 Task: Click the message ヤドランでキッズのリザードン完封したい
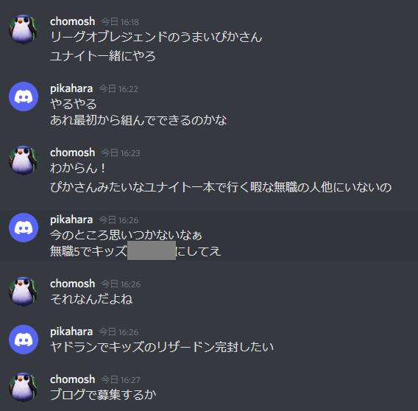(162, 347)
